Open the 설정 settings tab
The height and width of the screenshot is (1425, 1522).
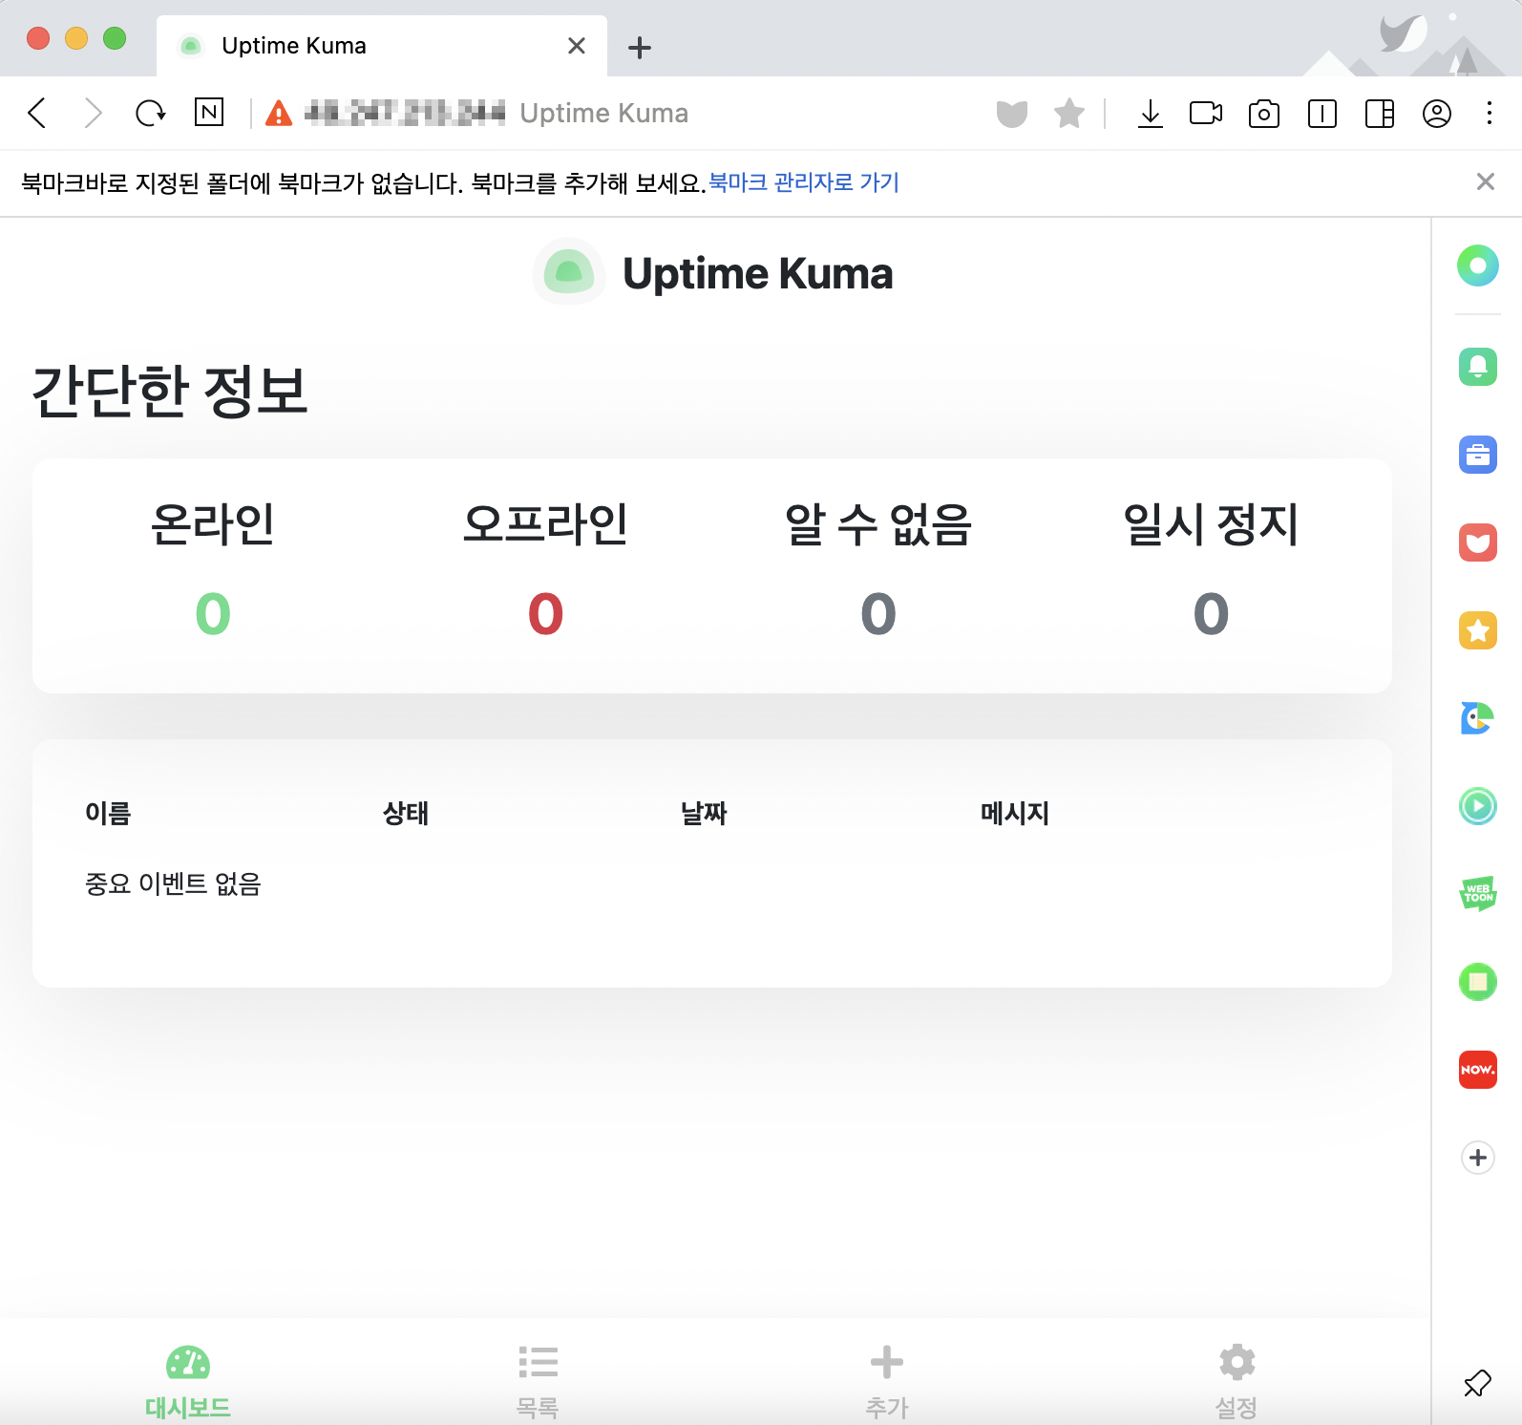coord(1237,1381)
